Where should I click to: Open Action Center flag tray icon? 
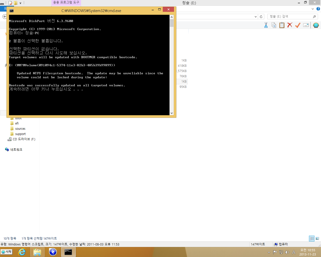click(x=275, y=252)
